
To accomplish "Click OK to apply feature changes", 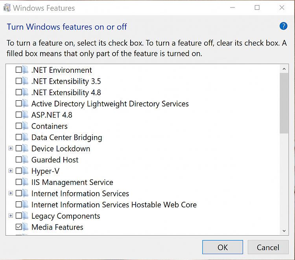I will coord(223,247).
